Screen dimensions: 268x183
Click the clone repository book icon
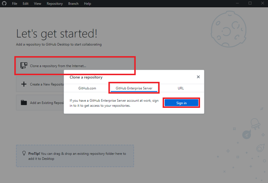pos(24,65)
